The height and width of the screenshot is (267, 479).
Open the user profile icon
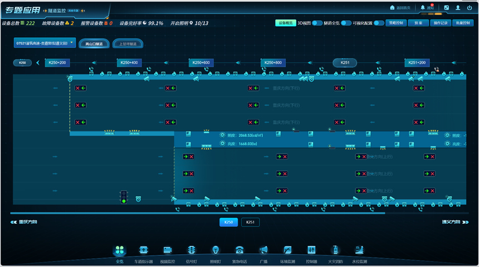[x=458, y=8]
